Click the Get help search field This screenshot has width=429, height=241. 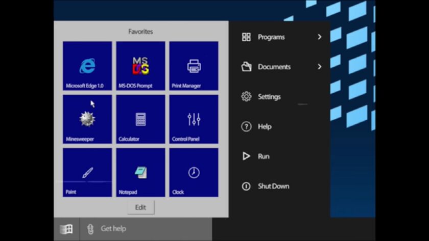(146, 229)
